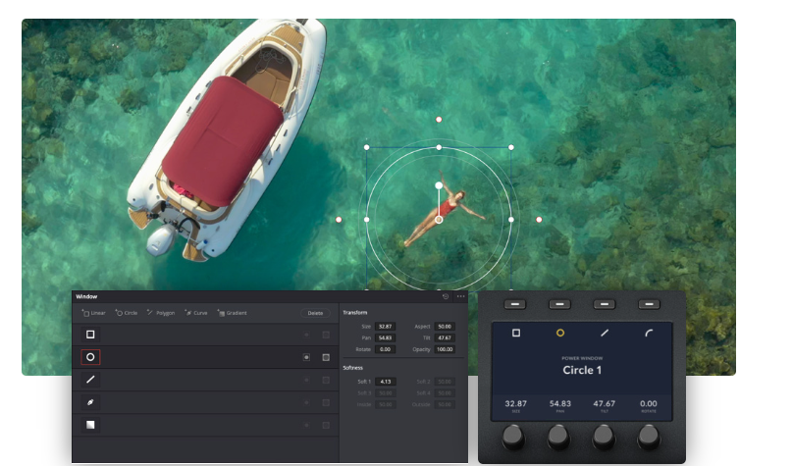Select the pen Curve window row icon
This screenshot has width=793, height=466.
(90, 402)
